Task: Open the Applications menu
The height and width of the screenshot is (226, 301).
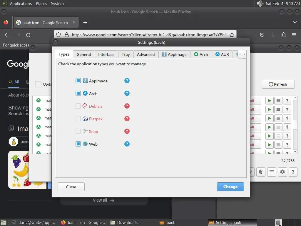Action: point(21,4)
